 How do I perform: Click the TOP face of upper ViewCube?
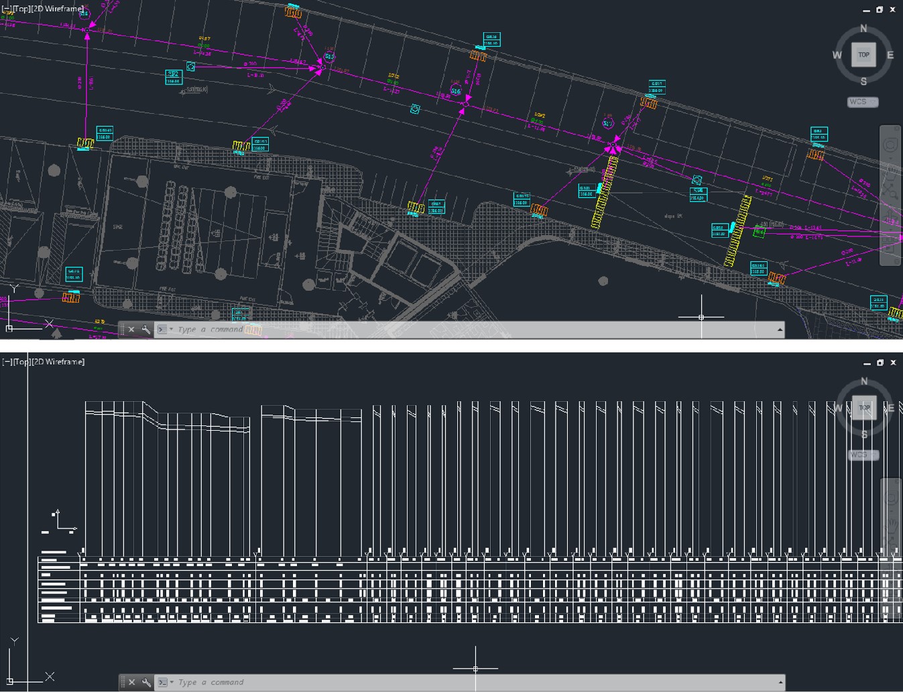pyautogui.click(x=863, y=55)
